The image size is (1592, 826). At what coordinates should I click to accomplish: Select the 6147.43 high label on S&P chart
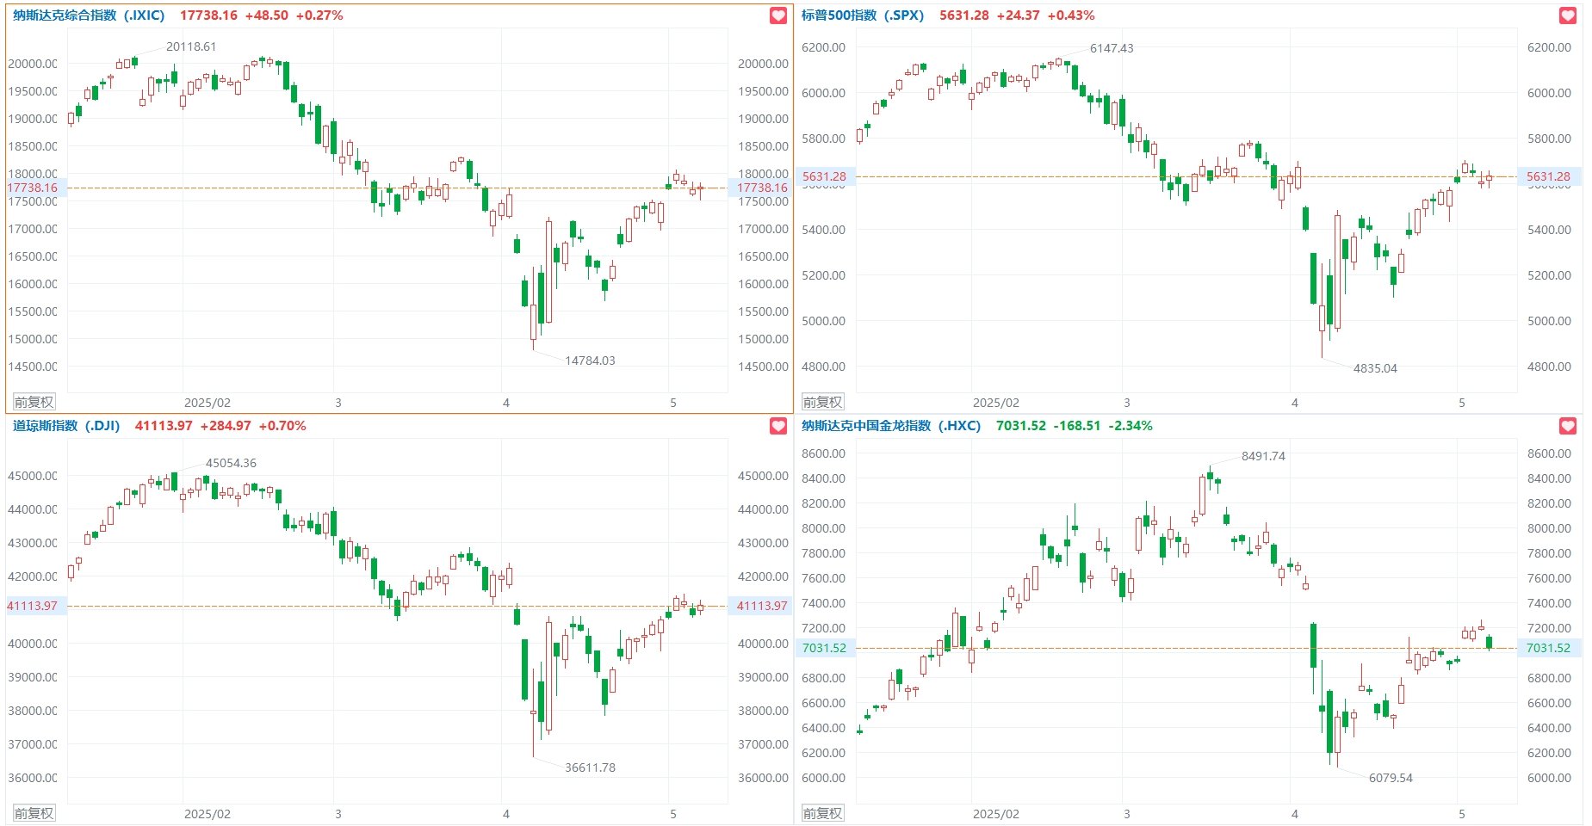(1112, 48)
